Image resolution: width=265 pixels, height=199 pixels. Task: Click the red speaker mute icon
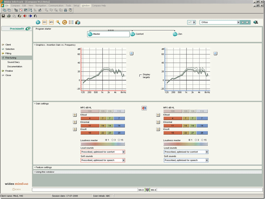tap(25, 16)
